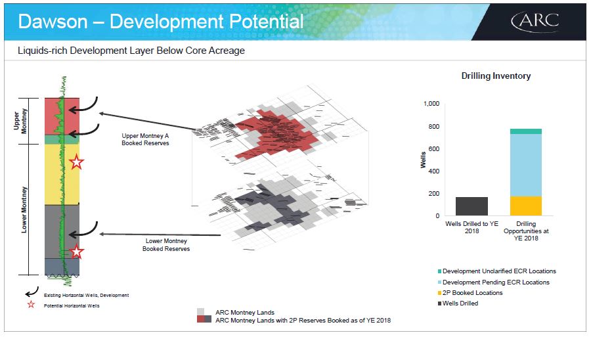
Task: Select the light blue segment of the Drilling Opportunities bar
Action: coord(526,165)
